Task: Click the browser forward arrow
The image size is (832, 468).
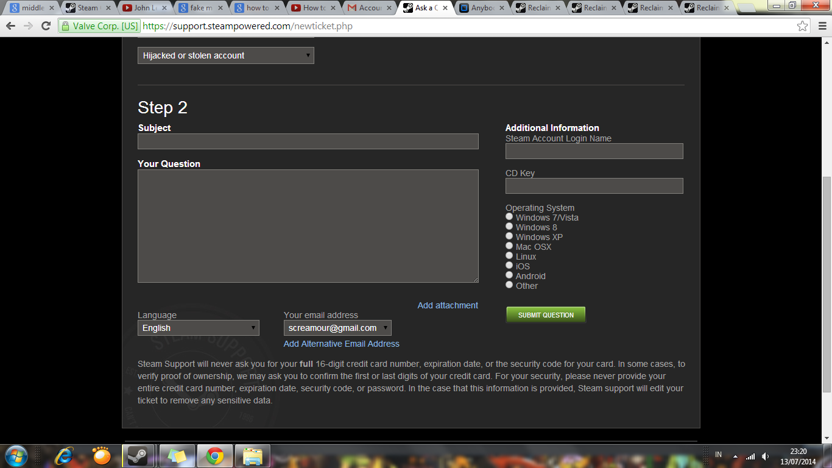Action: click(x=28, y=26)
